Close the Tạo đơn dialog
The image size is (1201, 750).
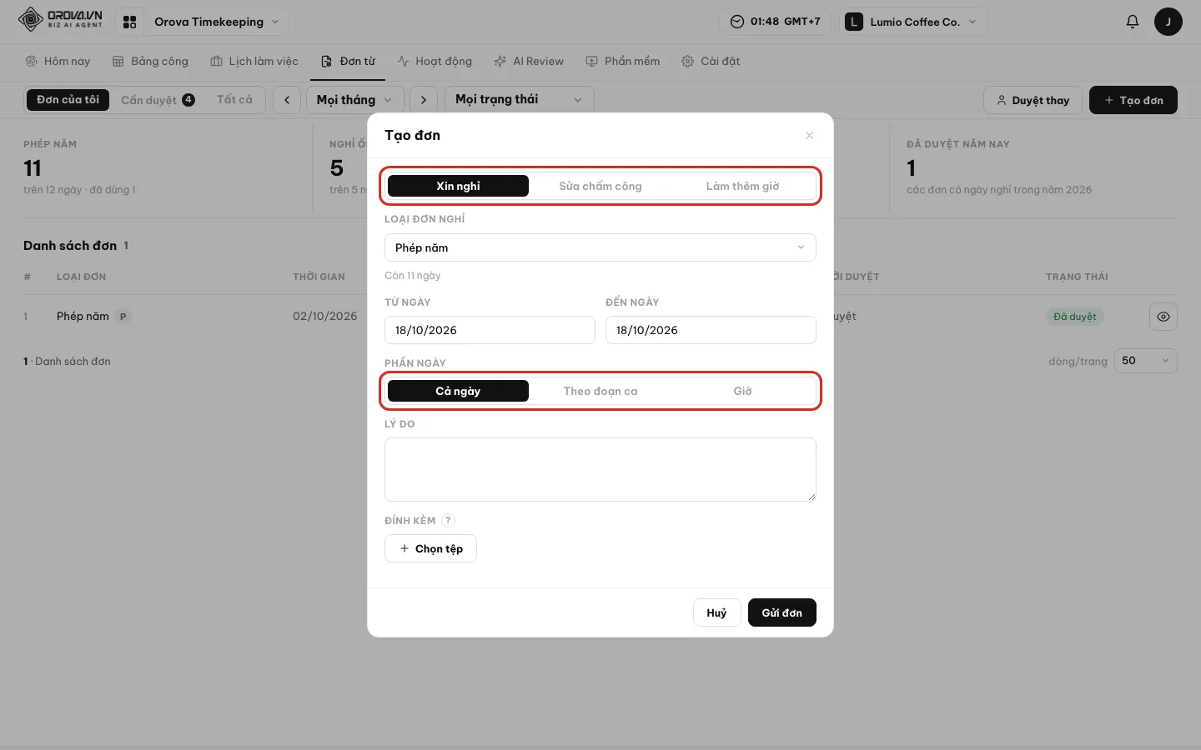tap(809, 135)
